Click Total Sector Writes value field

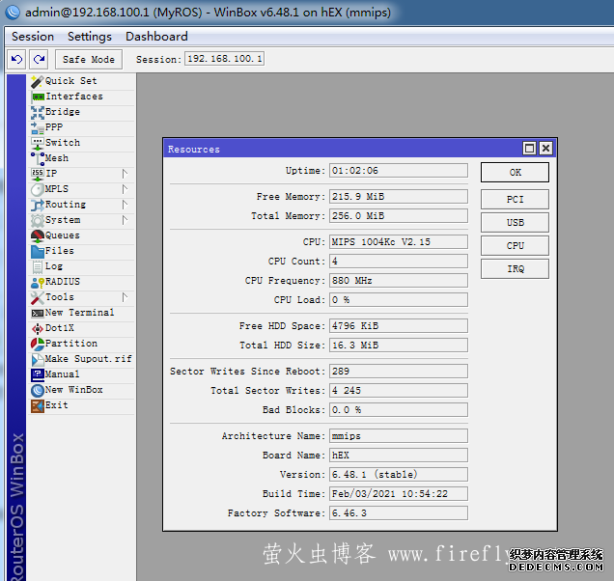tap(399, 390)
